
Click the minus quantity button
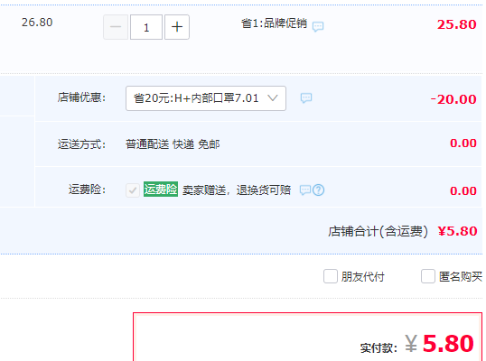coord(116,27)
